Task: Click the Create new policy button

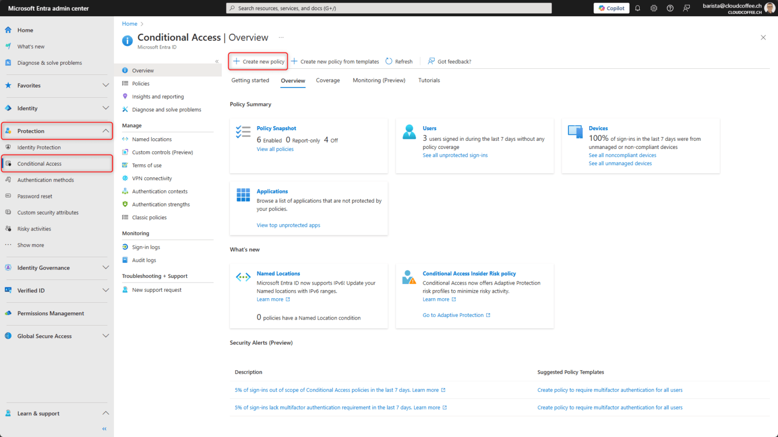Action: [x=258, y=61]
